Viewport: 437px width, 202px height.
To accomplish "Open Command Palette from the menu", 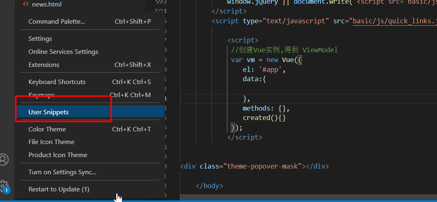I will point(57,21).
